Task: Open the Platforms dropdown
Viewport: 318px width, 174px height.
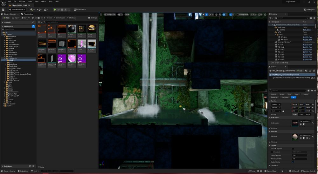Action: pos(80,10)
